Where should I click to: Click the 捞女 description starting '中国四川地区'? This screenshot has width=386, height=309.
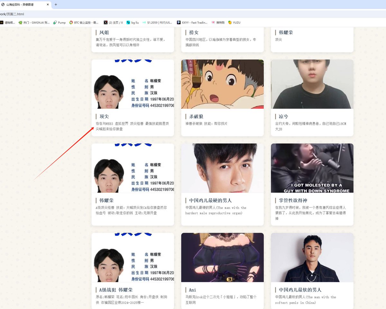221,42
